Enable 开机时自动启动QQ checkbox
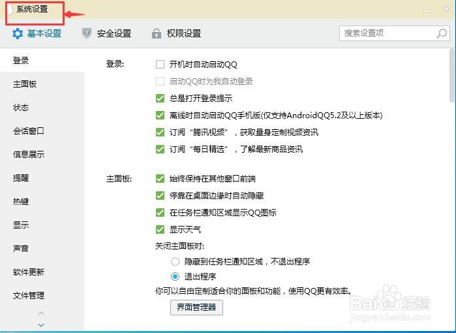 [x=160, y=65]
